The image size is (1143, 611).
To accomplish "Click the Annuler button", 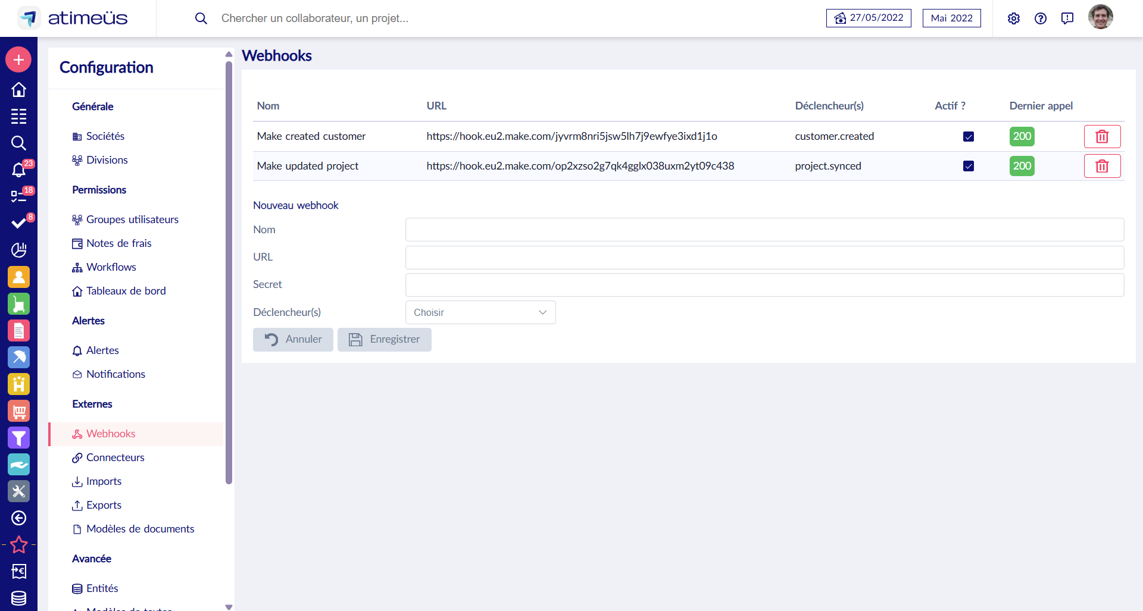I will pos(293,340).
